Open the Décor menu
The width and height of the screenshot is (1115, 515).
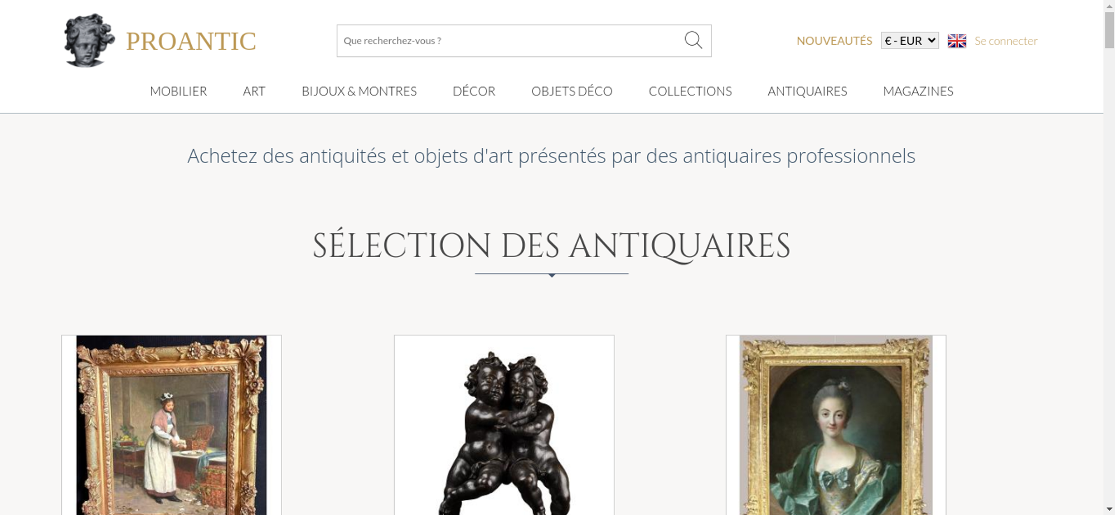coord(474,91)
